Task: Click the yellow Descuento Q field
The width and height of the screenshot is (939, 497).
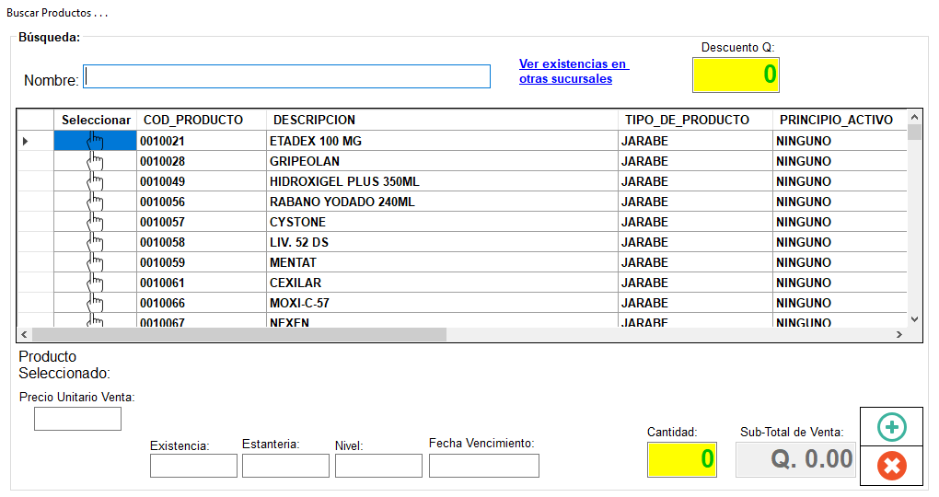Action: point(736,75)
